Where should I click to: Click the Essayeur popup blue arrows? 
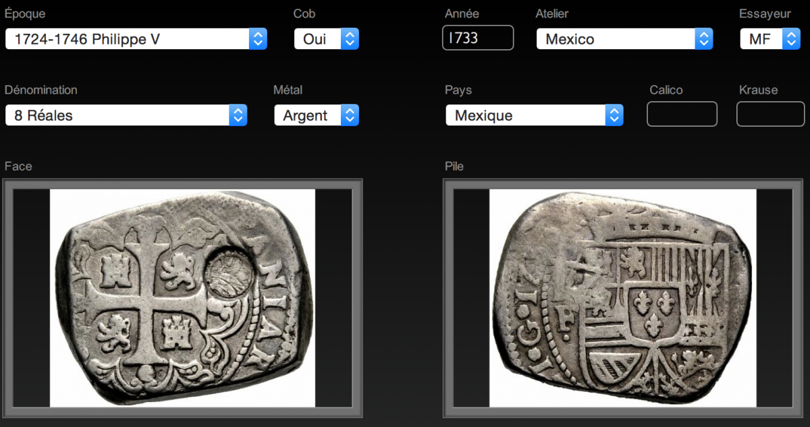pyautogui.click(x=791, y=38)
